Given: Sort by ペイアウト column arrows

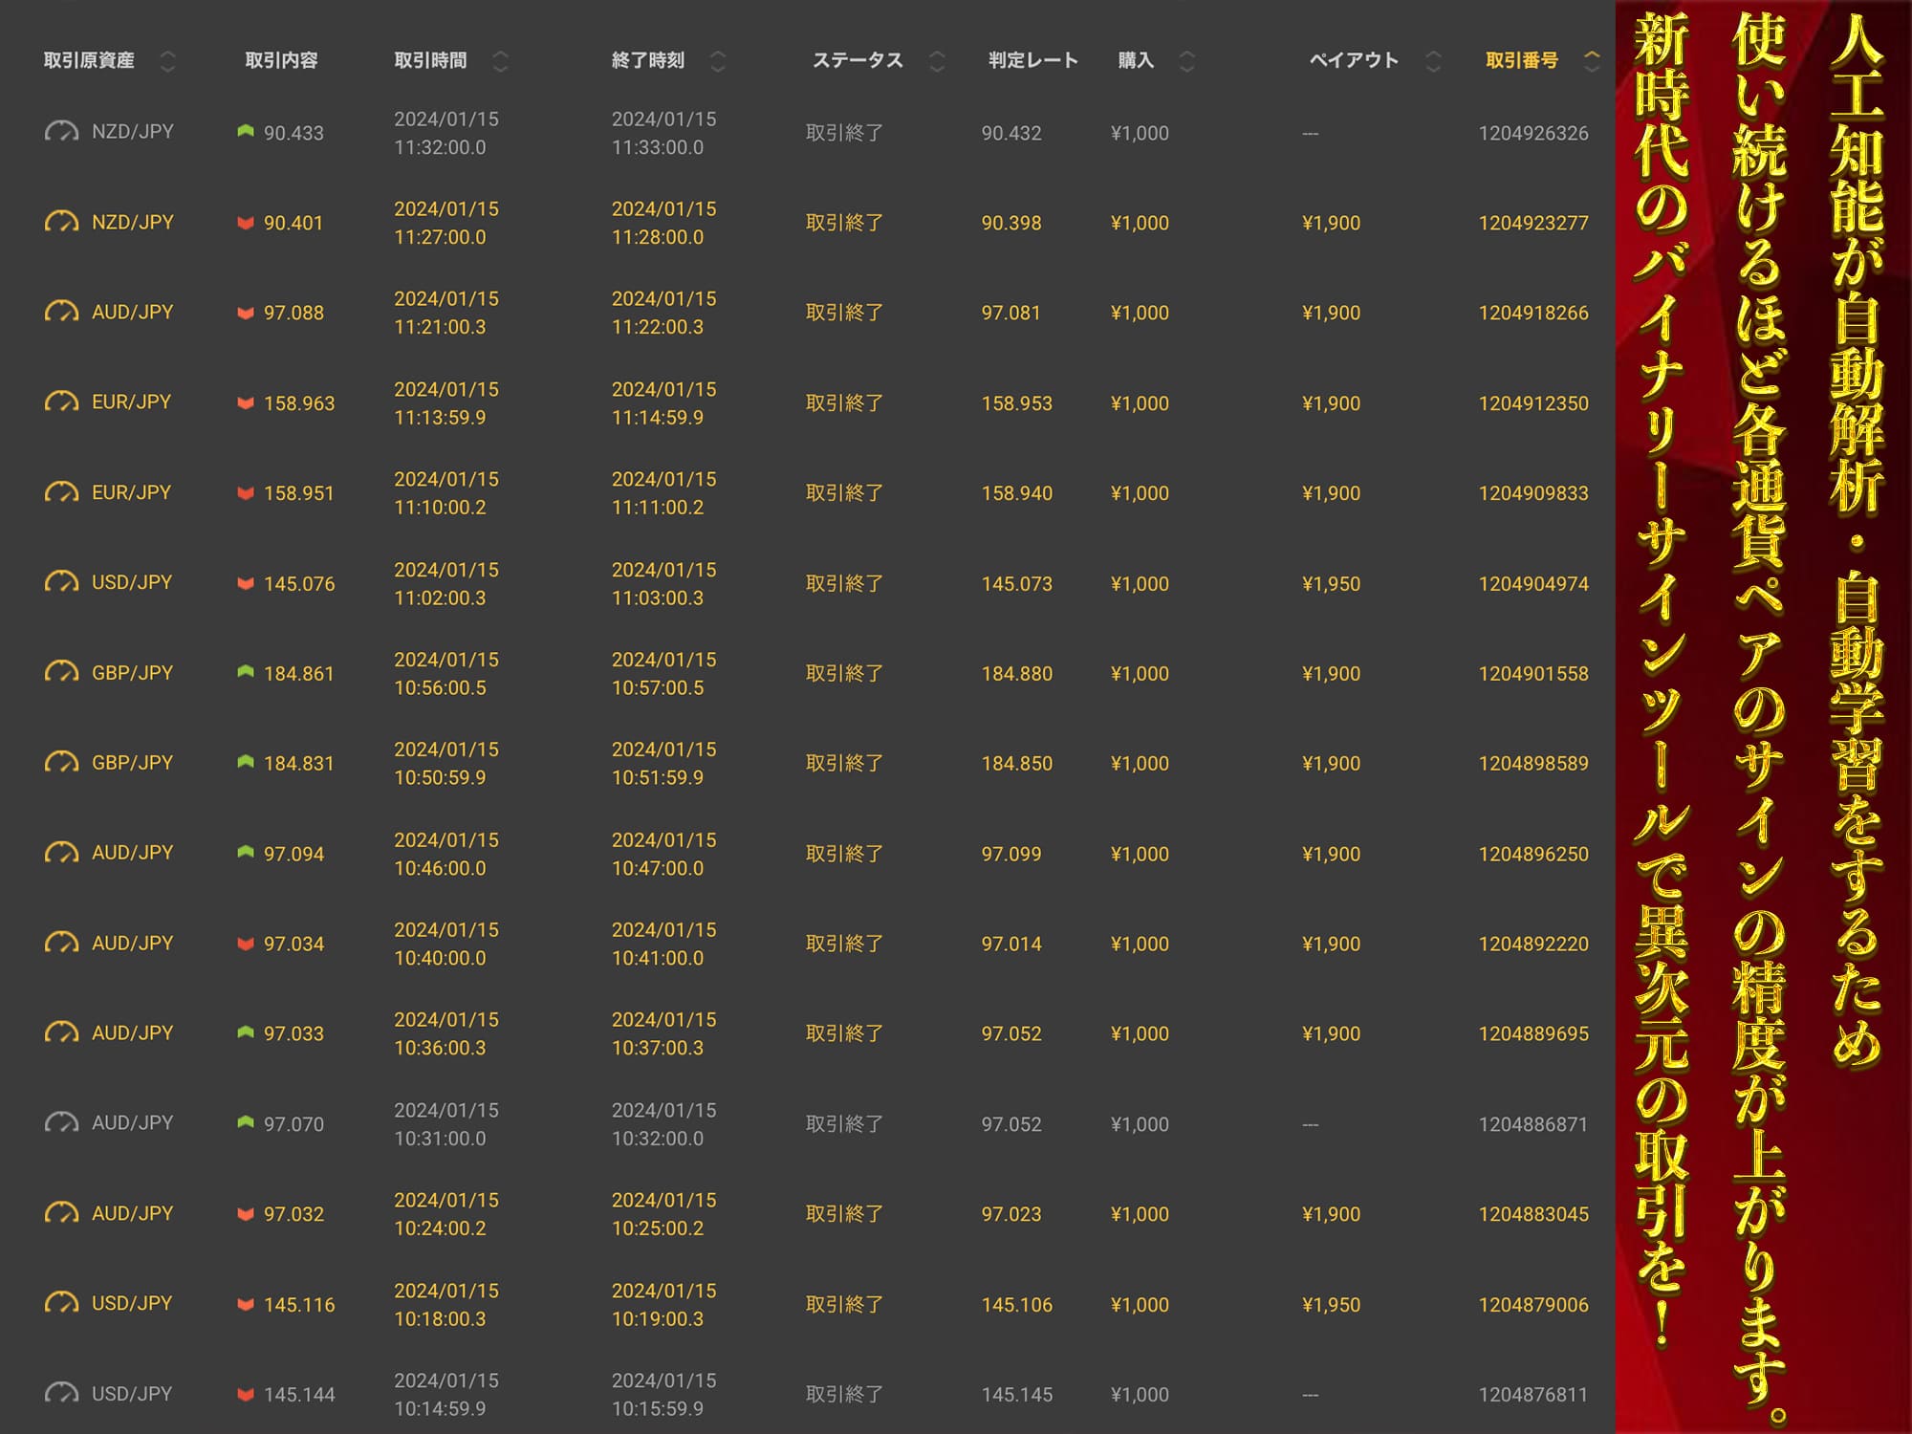Looking at the screenshot, I should tap(1433, 61).
